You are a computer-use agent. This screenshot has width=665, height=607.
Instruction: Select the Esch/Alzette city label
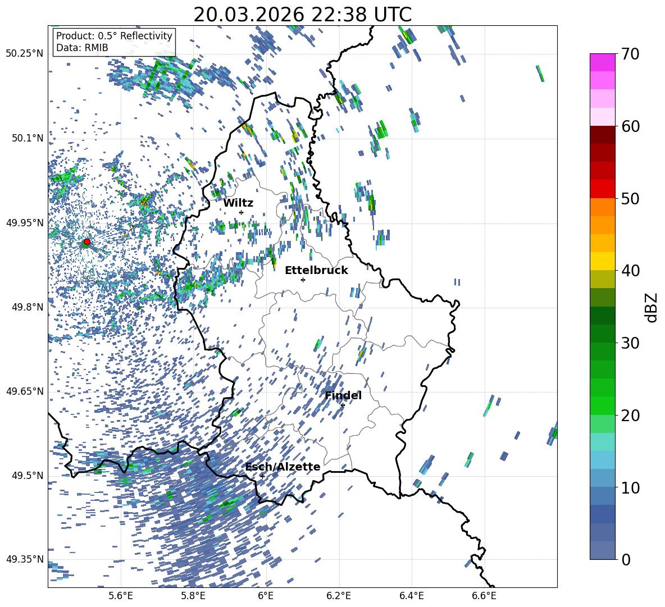click(283, 467)
